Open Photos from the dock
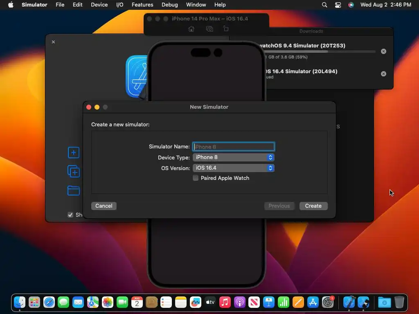The width and height of the screenshot is (419, 314). (108, 302)
